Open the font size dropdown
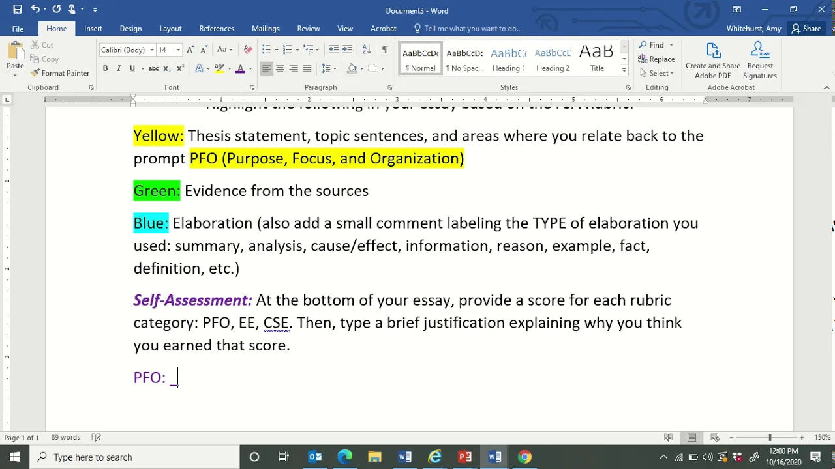 pyautogui.click(x=178, y=50)
